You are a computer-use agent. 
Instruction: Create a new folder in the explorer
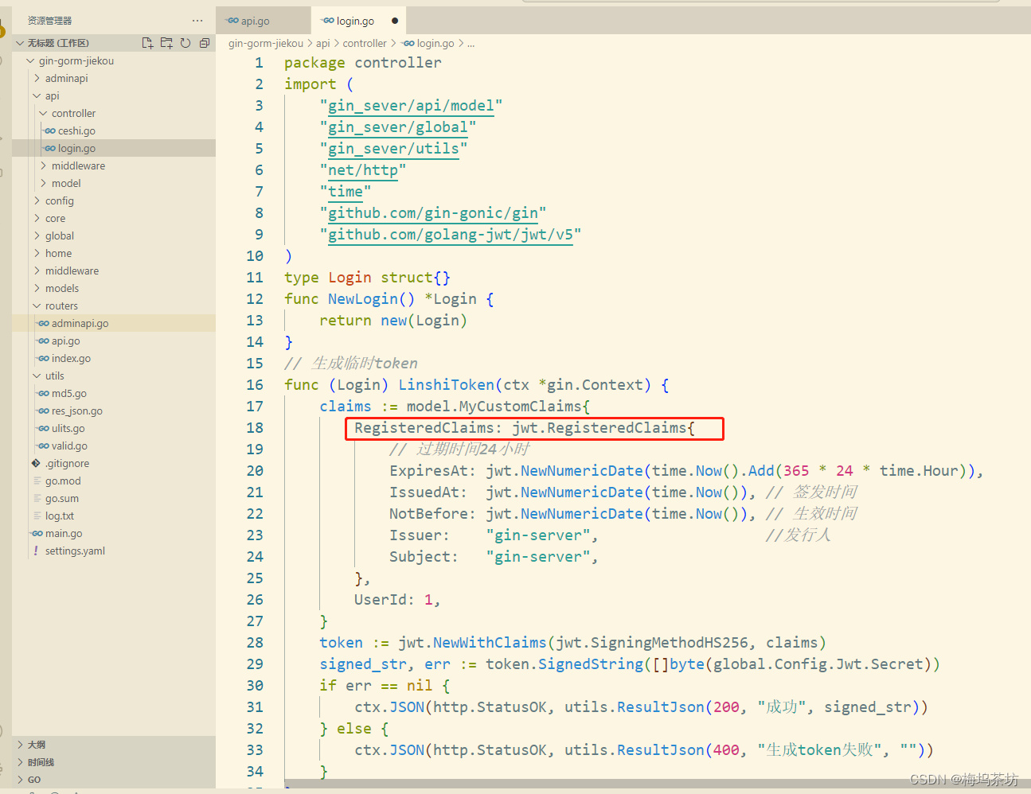[x=166, y=42]
